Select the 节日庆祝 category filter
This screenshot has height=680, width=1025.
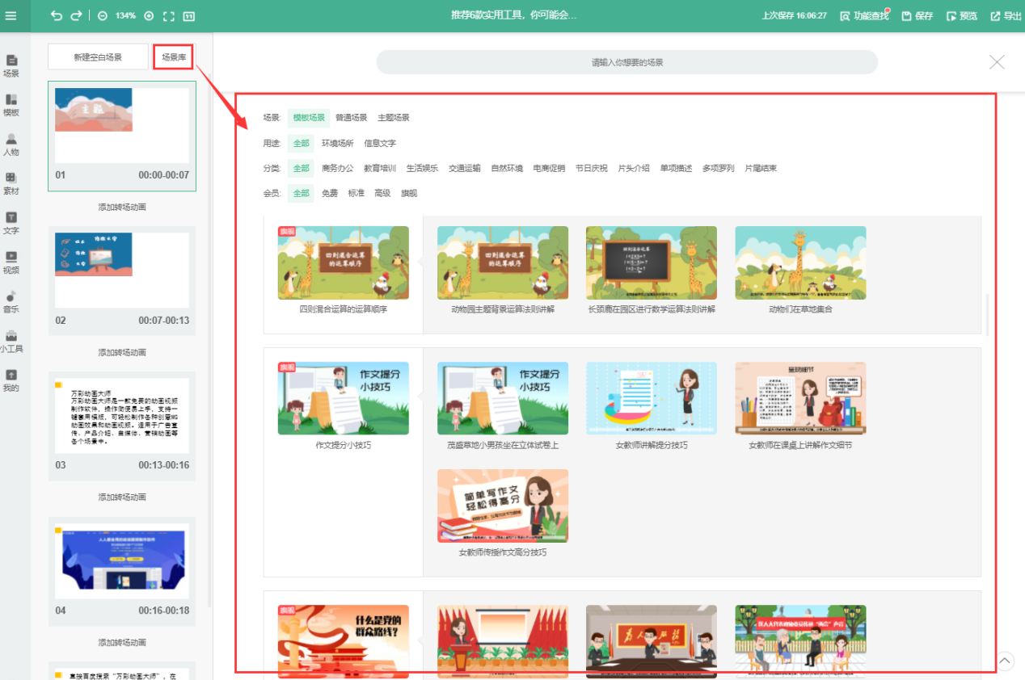(x=592, y=169)
